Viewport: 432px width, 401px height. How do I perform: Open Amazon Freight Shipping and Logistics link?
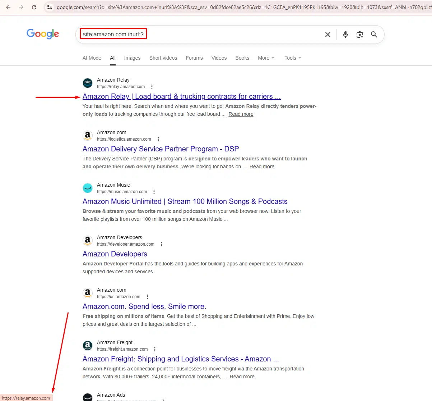click(x=181, y=359)
